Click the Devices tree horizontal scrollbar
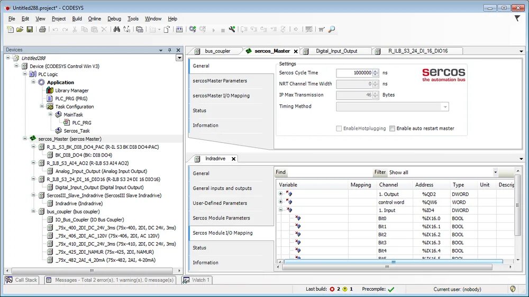The height and width of the screenshot is (297, 529). click(x=92, y=271)
